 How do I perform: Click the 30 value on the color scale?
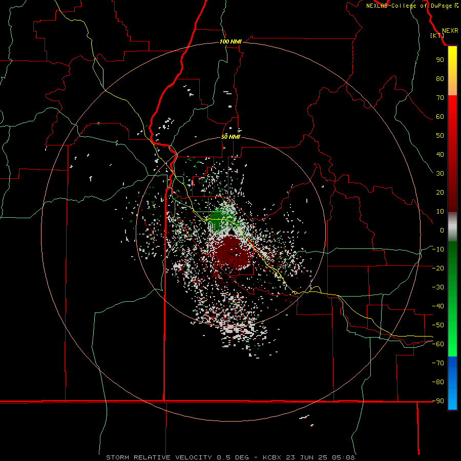[440, 174]
